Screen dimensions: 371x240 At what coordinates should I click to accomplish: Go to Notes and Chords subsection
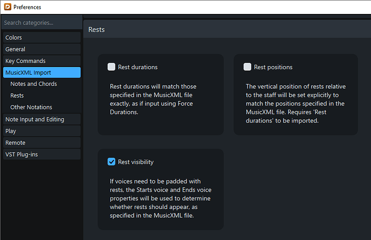point(33,84)
